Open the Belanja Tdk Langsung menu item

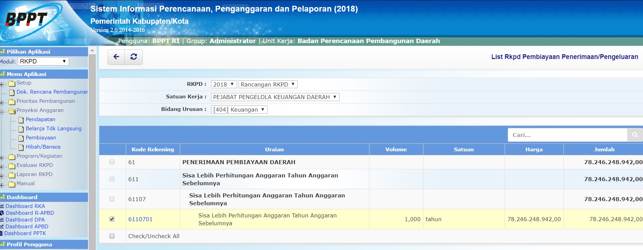54,129
